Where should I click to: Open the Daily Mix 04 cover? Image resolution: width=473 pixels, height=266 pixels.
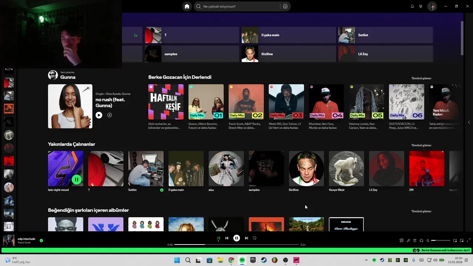(326, 102)
